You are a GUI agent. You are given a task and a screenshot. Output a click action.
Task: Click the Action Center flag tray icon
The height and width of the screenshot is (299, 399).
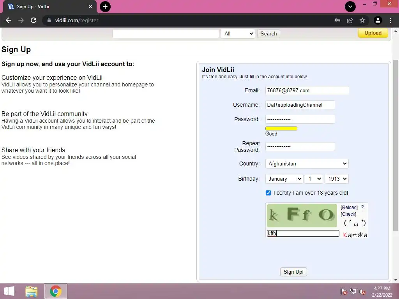coord(344,292)
